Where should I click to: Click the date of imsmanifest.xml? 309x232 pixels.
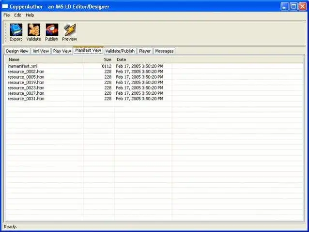139,66
